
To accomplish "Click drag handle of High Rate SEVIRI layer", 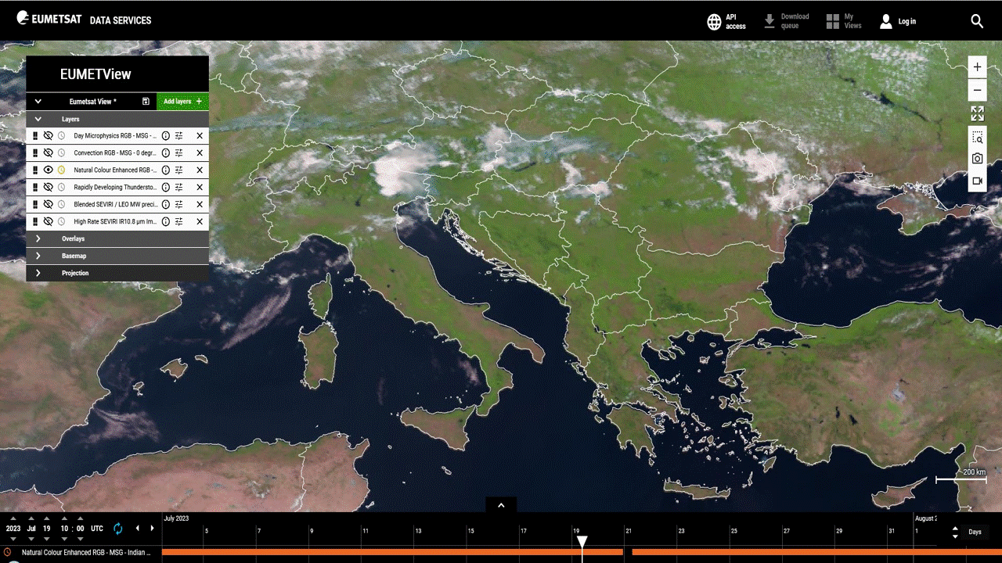I will point(35,221).
